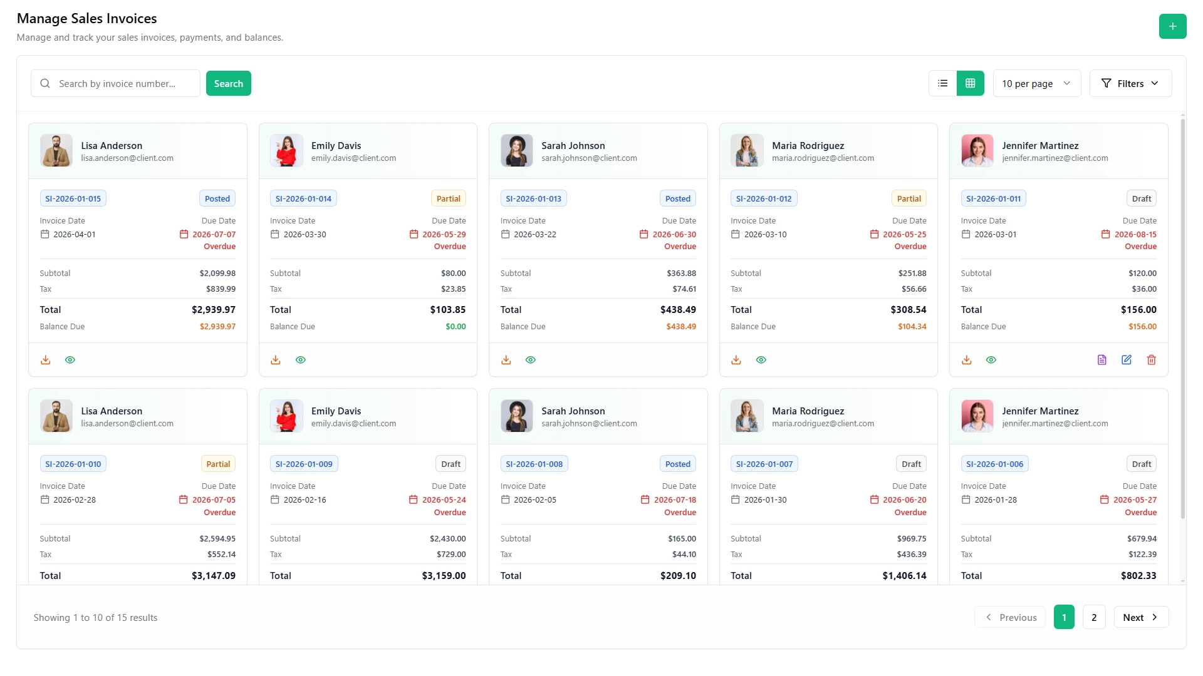Image resolution: width=1203 pixels, height=676 pixels.
Task: Click the Draft badge on SI-2026-01-006
Action: pyautogui.click(x=1141, y=464)
